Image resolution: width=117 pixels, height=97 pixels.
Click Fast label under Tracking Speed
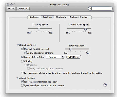[x=51, y=33]
